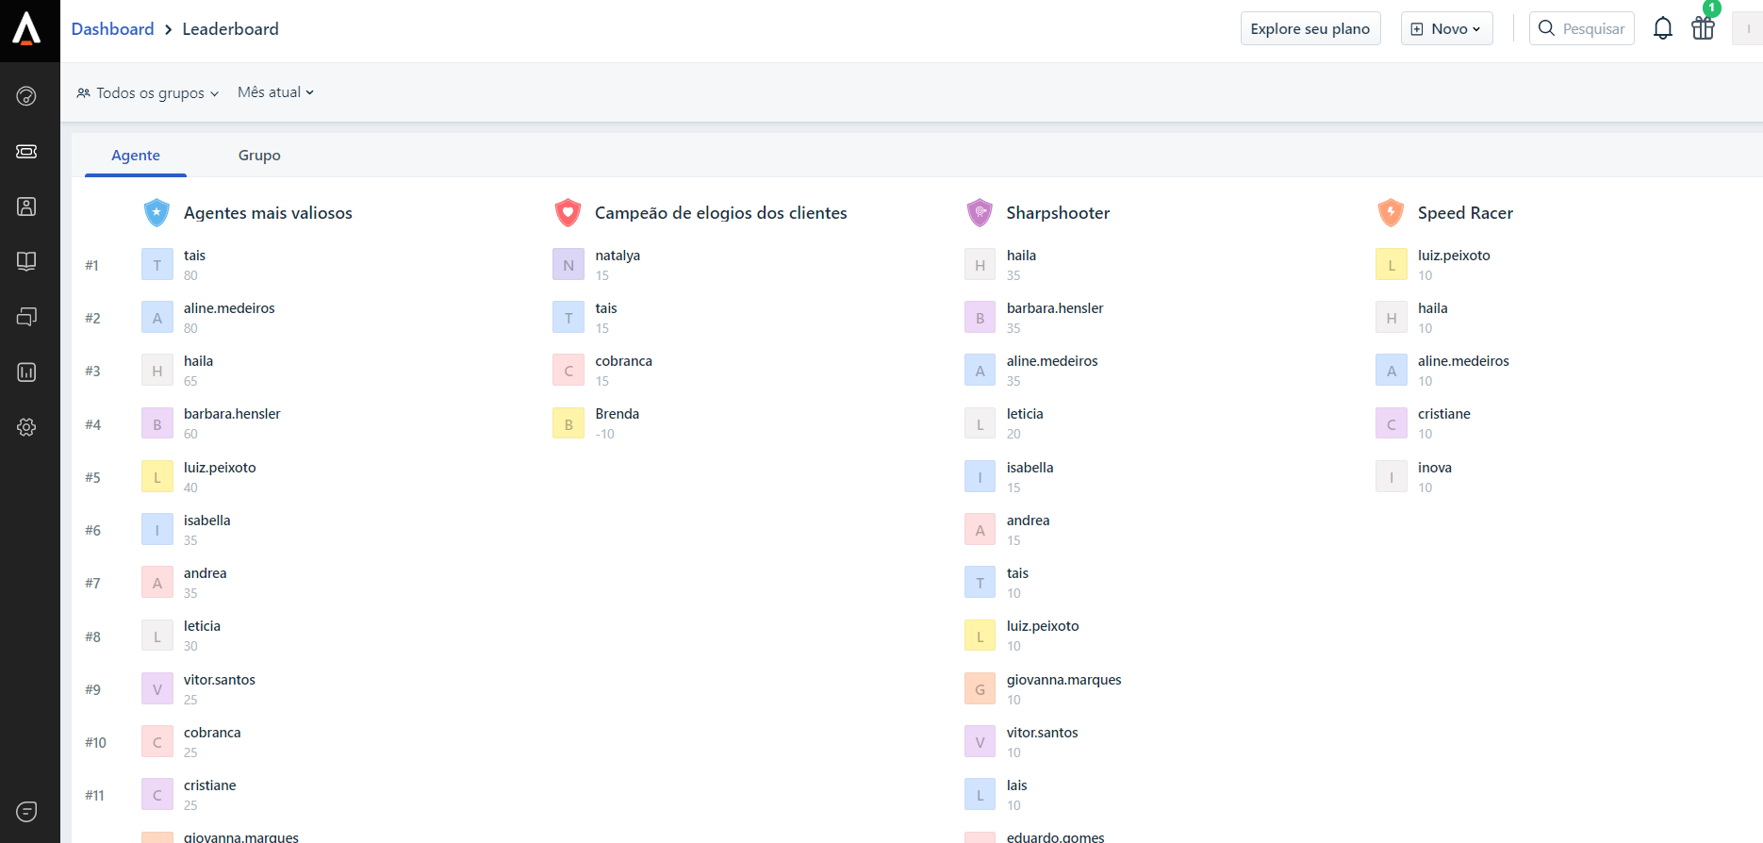Open the contacts icon in the sidebar
Screen dimensions: 1763x843
point(26,207)
